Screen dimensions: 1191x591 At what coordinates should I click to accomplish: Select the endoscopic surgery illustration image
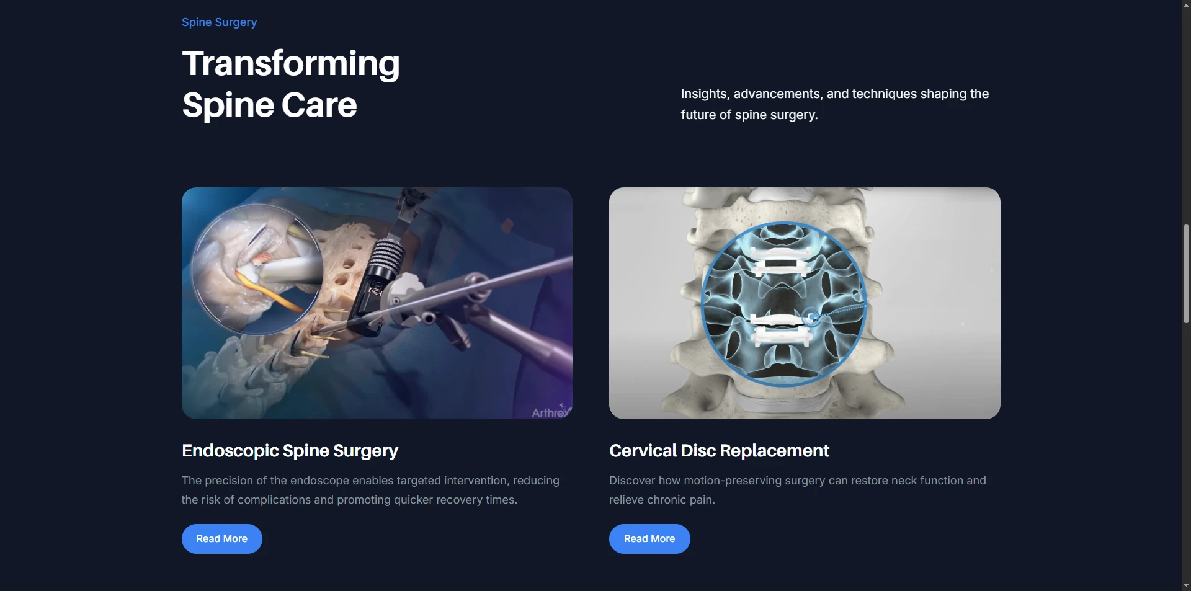[377, 303]
